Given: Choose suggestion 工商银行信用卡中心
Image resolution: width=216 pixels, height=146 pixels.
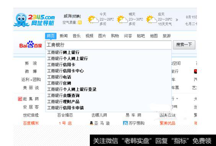Looking at the screenshot, I should [109, 71].
